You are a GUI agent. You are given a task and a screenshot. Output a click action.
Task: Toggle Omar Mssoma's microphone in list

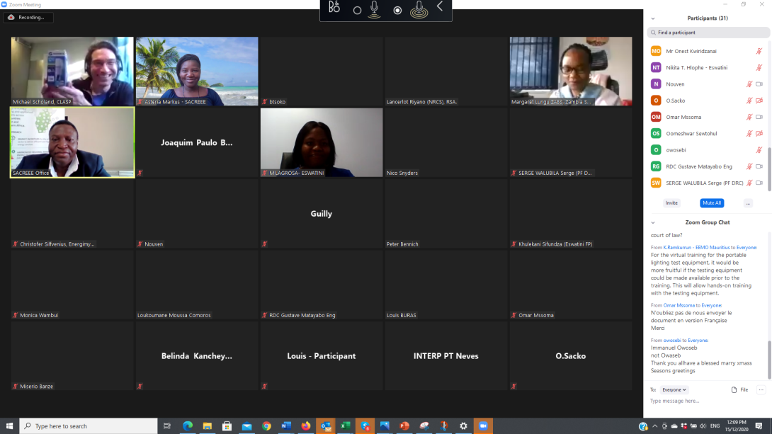point(749,117)
